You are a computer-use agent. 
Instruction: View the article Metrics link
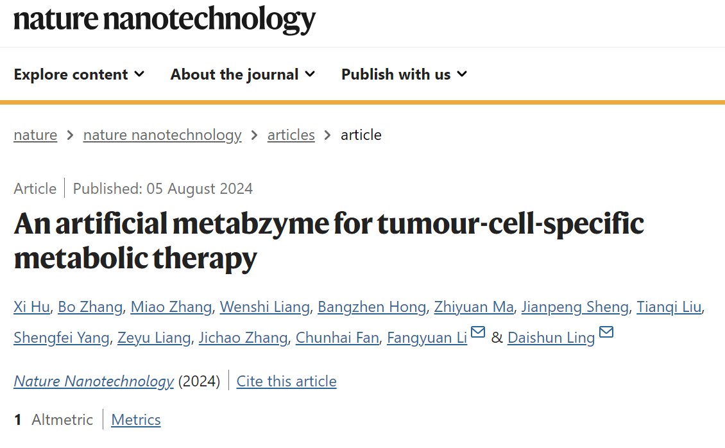136,420
